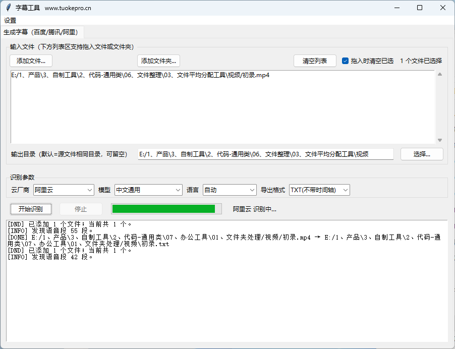Viewport: 455px width, 349px height.
Task: Open the 语言 dropdown set to 自动
Action: (x=230, y=190)
